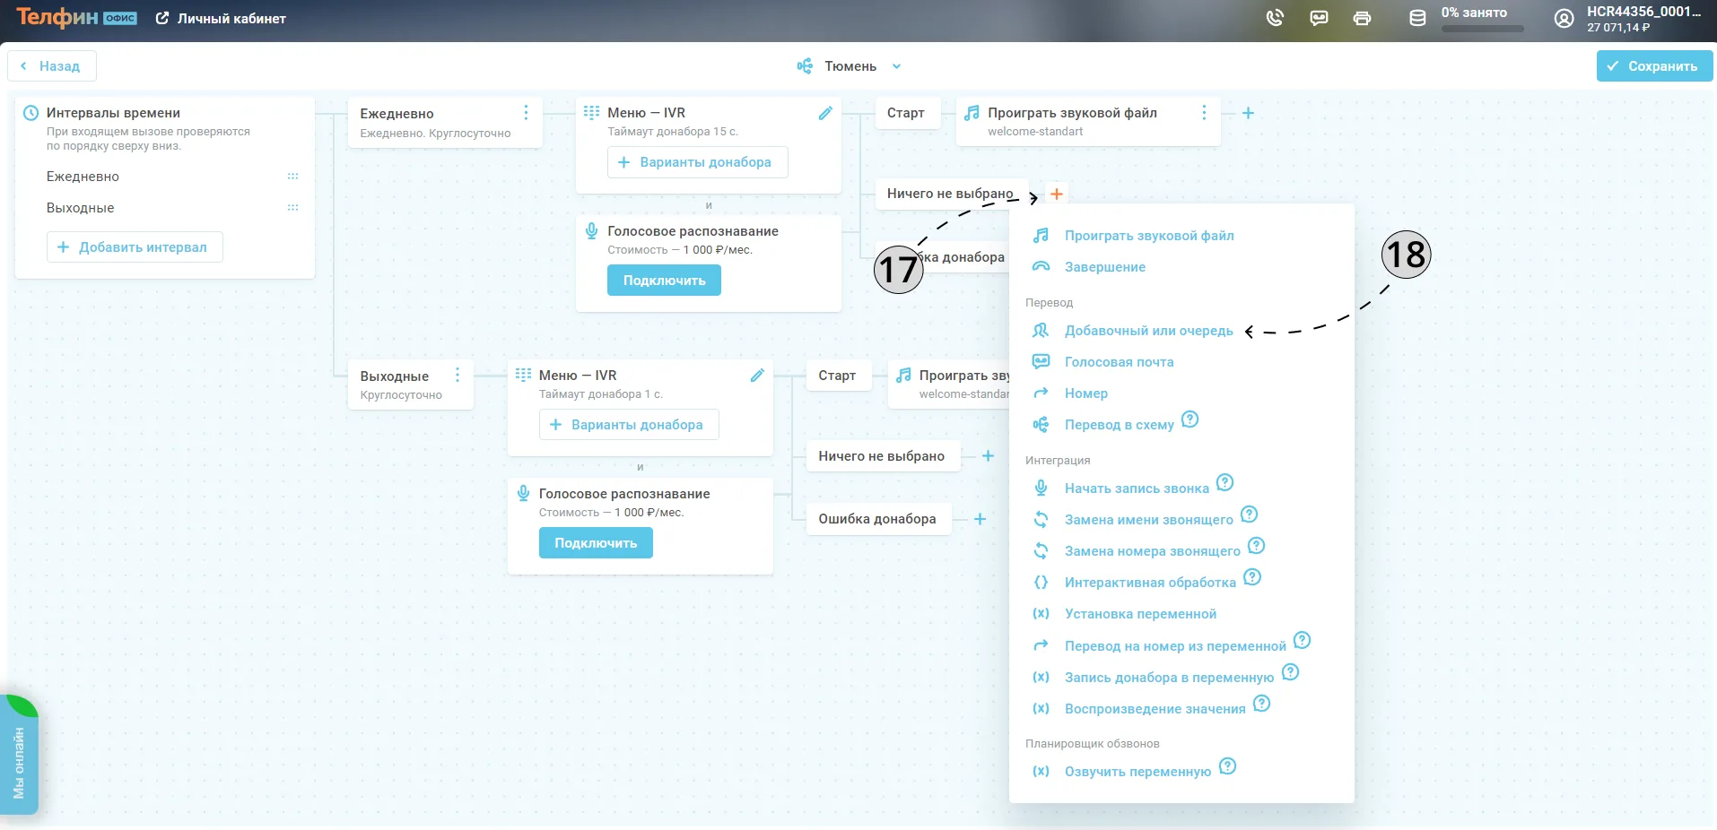Image resolution: width=1717 pixels, height=830 pixels.
Task: Click help icon next to Перевод в схему
Action: click(1190, 419)
